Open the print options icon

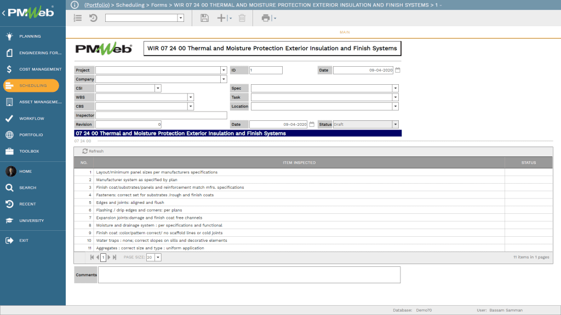click(x=265, y=18)
